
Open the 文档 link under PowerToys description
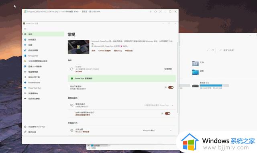pyautogui.click(x=93, y=51)
